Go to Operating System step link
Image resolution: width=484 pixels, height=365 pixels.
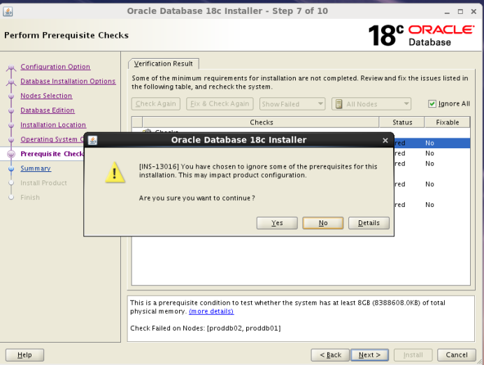[52, 139]
